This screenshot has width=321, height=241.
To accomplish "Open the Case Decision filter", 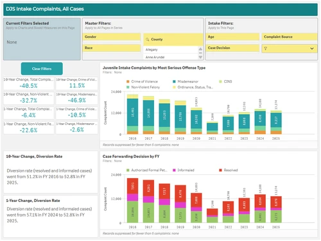I will (x=232, y=48).
